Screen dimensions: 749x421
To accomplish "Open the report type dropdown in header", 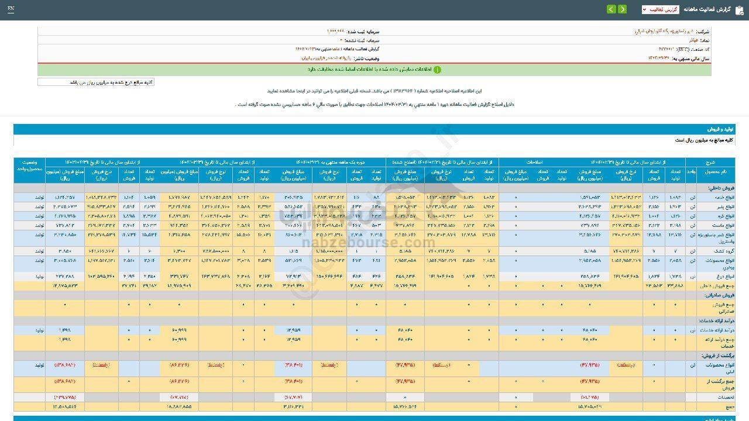I will pyautogui.click(x=660, y=9).
